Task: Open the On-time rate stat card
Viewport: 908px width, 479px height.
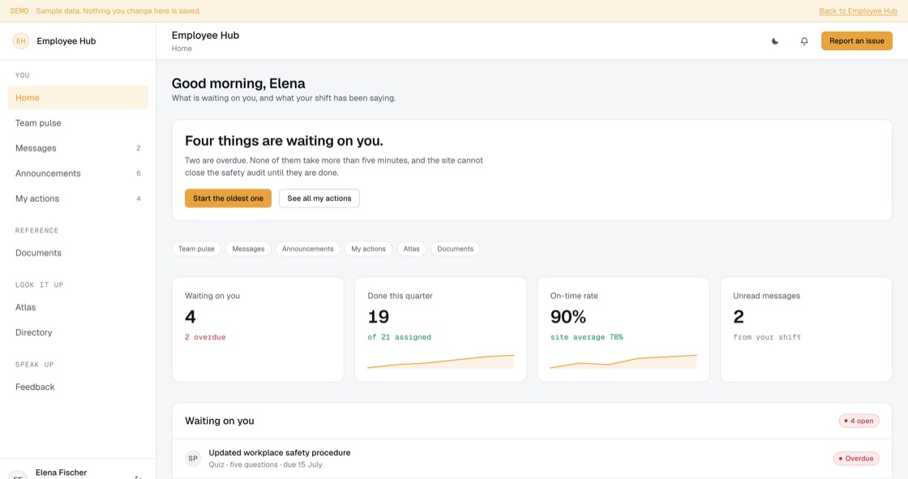Action: tap(623, 329)
